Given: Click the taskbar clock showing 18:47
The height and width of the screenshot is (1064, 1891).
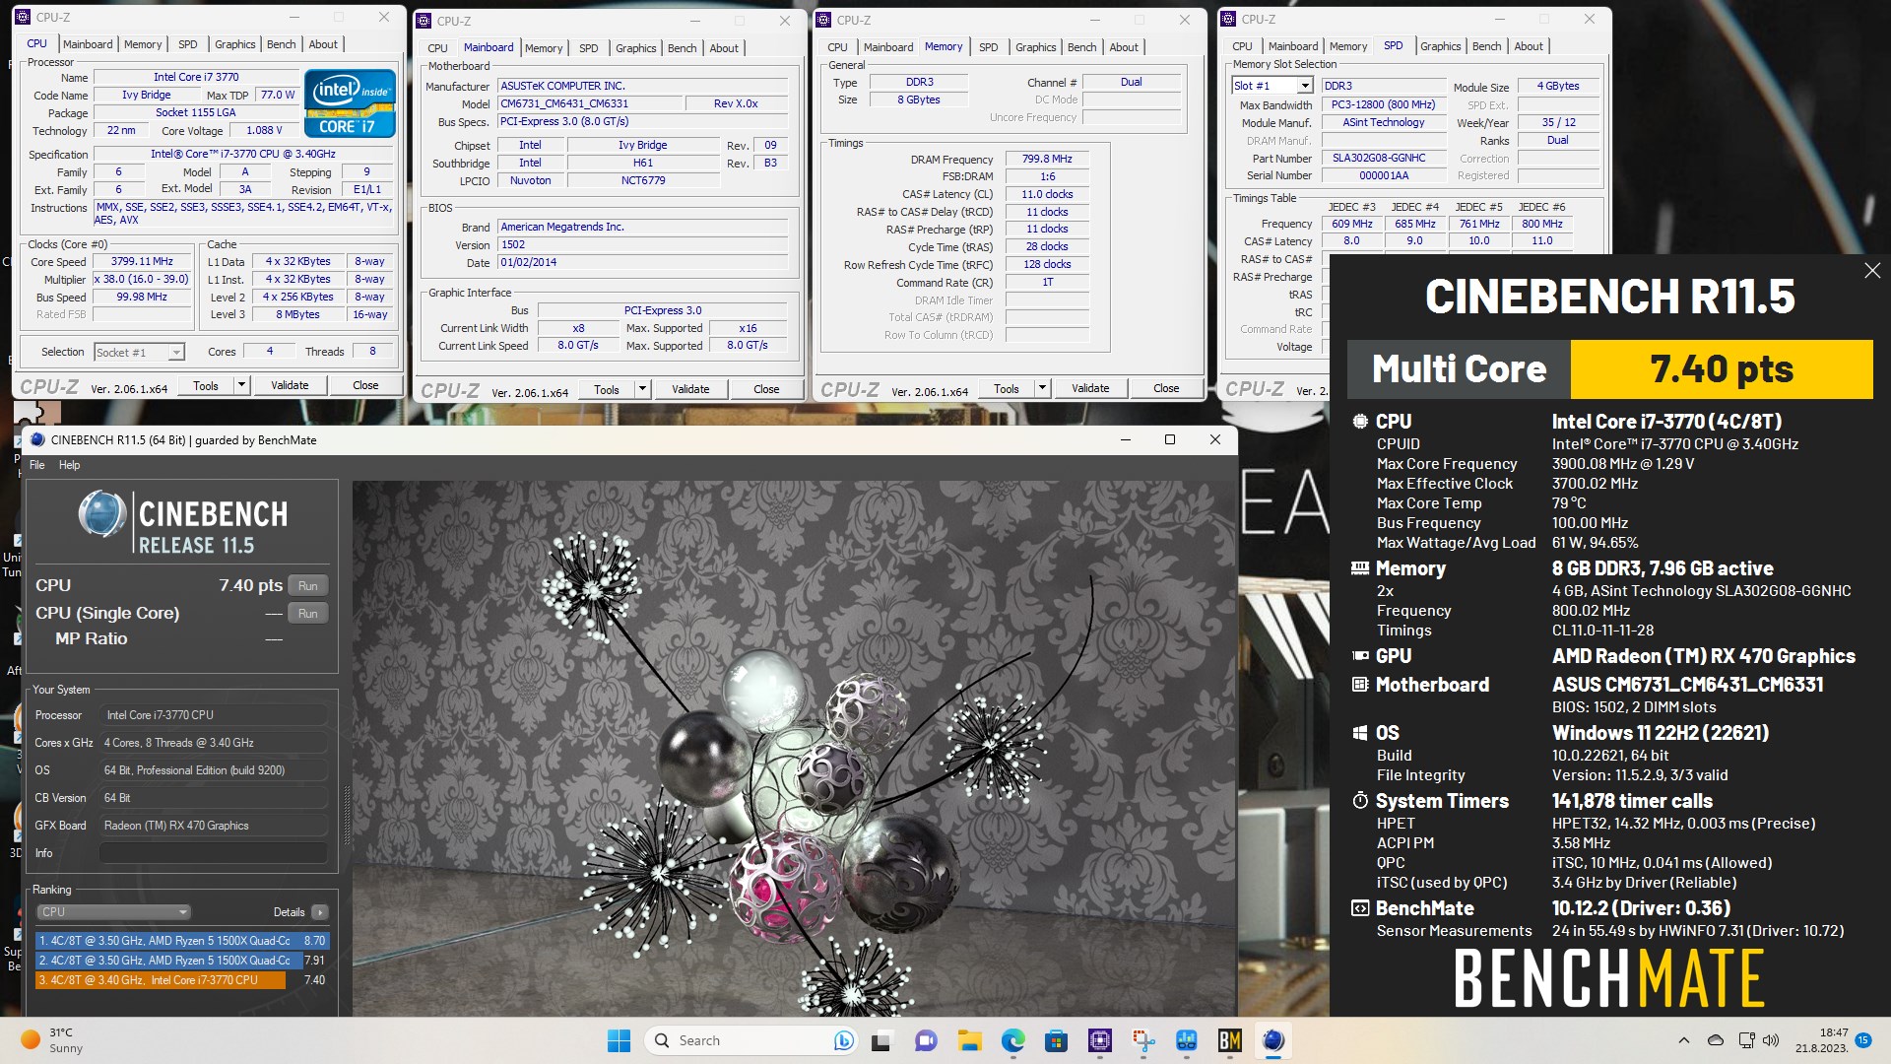Looking at the screenshot, I should point(1821,1040).
